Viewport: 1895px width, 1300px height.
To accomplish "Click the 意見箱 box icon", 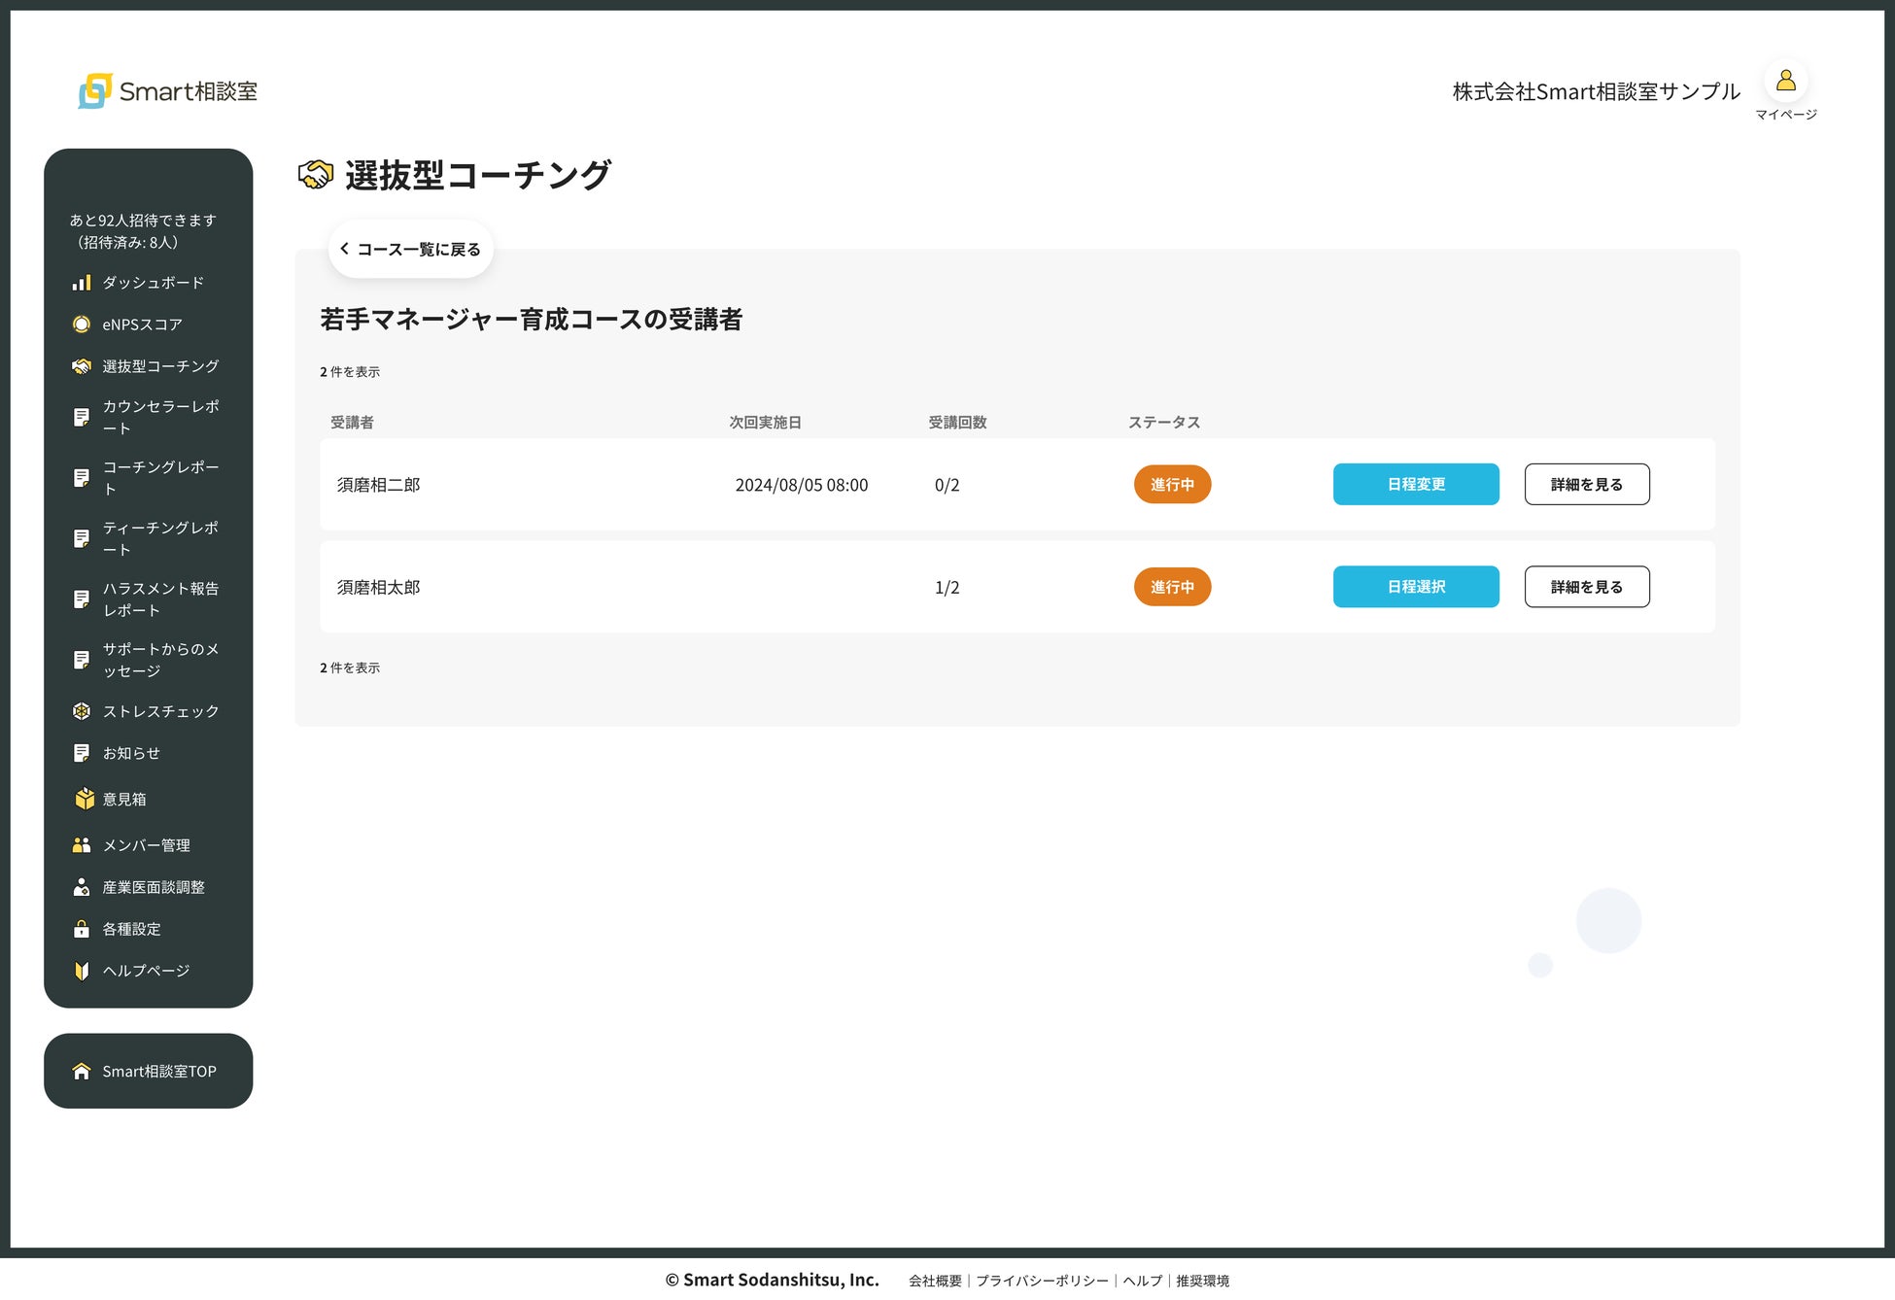I will tap(85, 799).
